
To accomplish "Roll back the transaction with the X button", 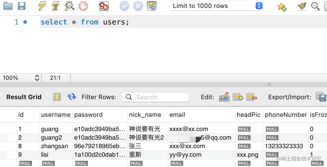I will (138, 6).
